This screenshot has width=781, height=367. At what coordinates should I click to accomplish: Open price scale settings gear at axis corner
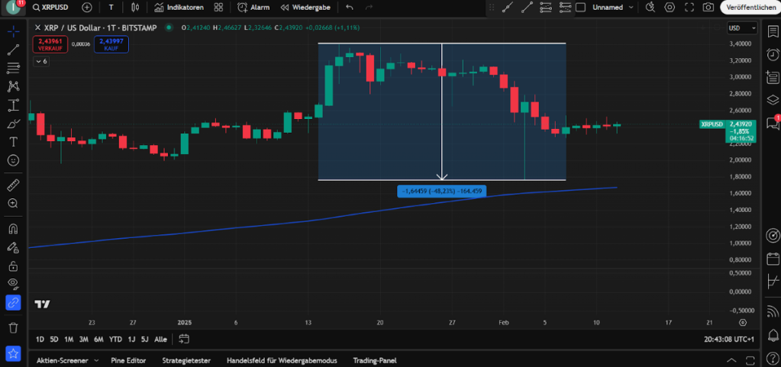pos(743,322)
